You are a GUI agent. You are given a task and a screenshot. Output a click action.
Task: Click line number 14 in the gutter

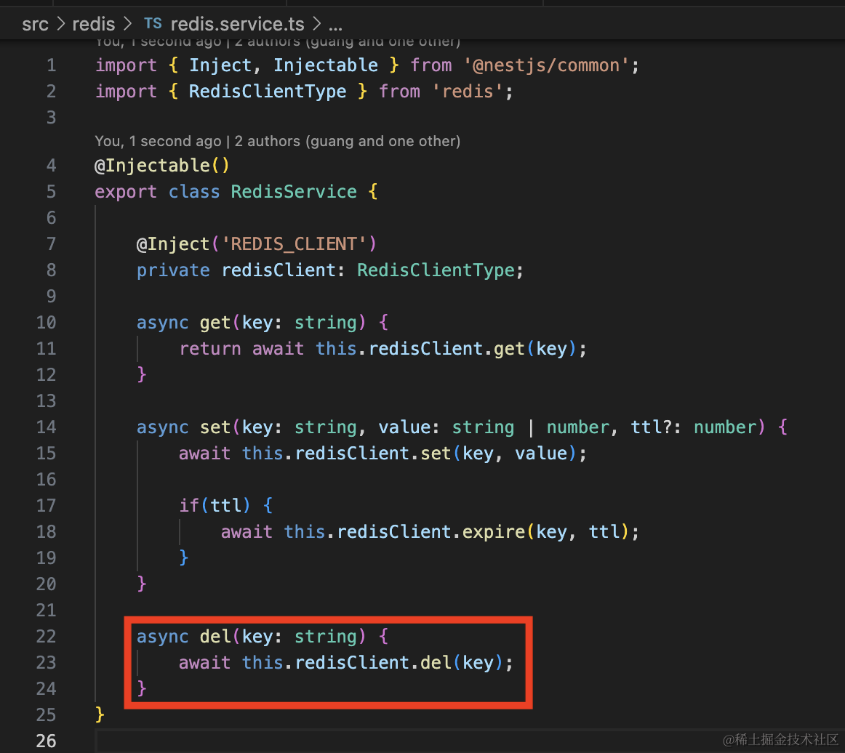point(46,427)
